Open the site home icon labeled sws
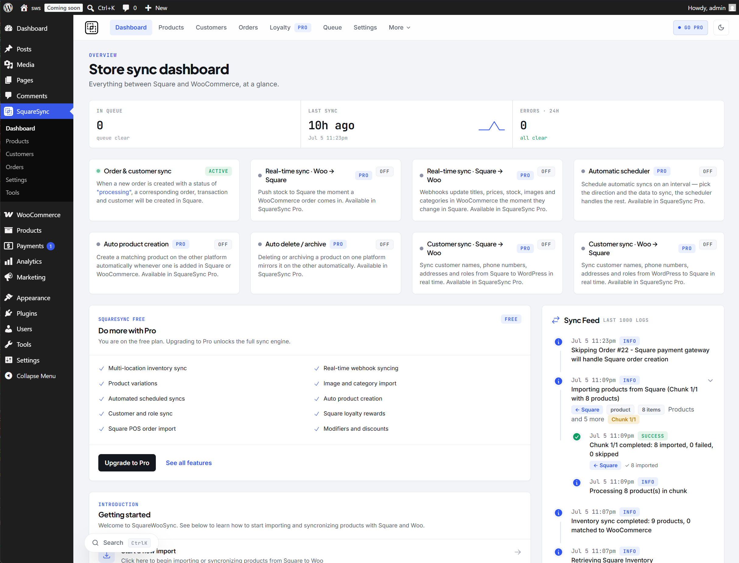Screen dimensions: 739x563 24,8
